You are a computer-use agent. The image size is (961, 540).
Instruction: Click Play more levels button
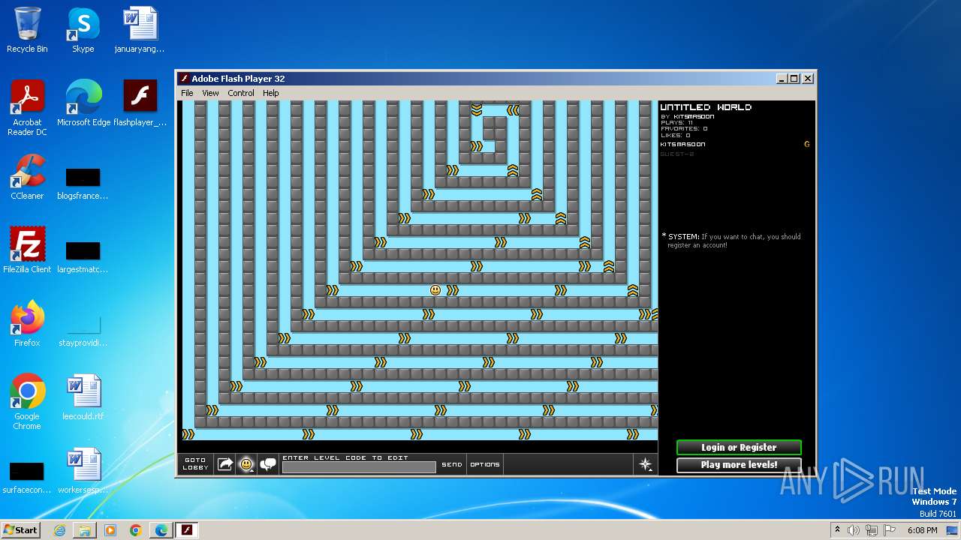point(739,465)
